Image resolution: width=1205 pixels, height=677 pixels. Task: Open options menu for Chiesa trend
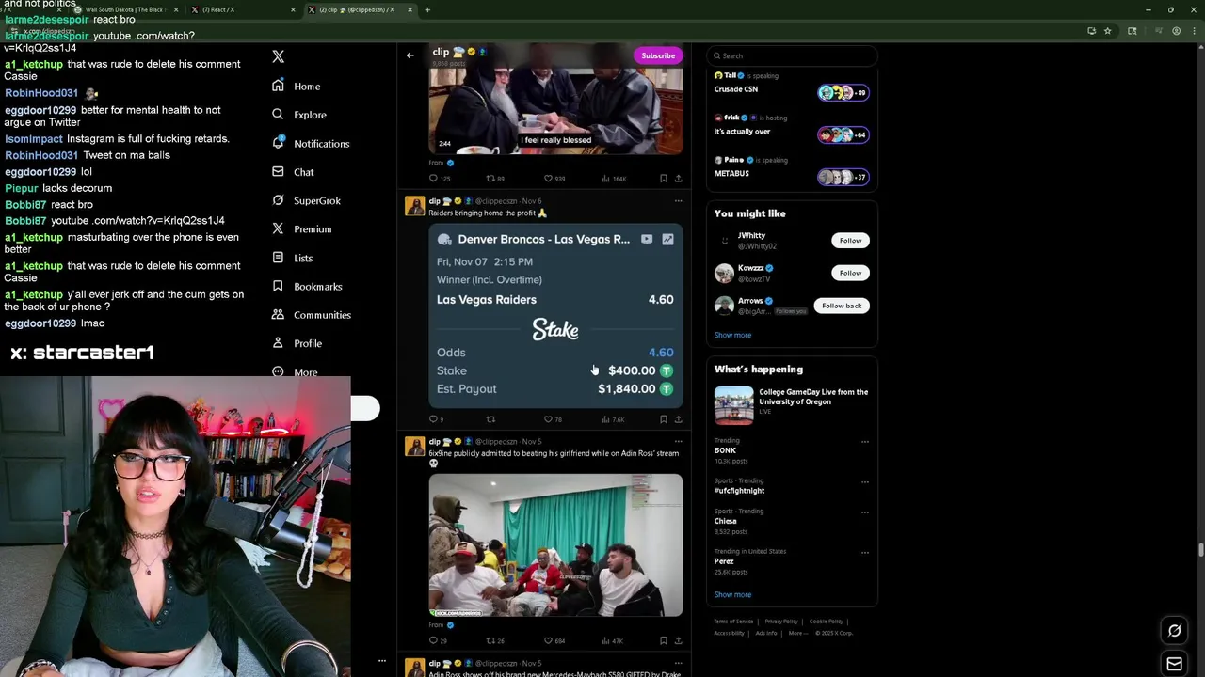click(x=864, y=512)
